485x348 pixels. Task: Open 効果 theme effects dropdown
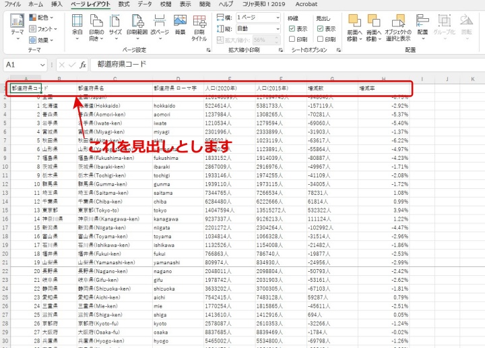click(x=41, y=40)
